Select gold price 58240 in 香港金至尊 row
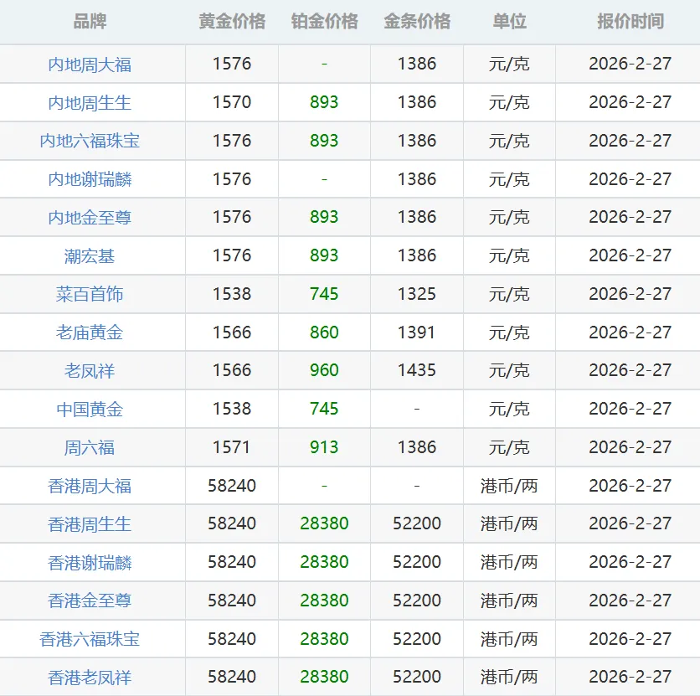The image size is (700, 696). pos(232,601)
